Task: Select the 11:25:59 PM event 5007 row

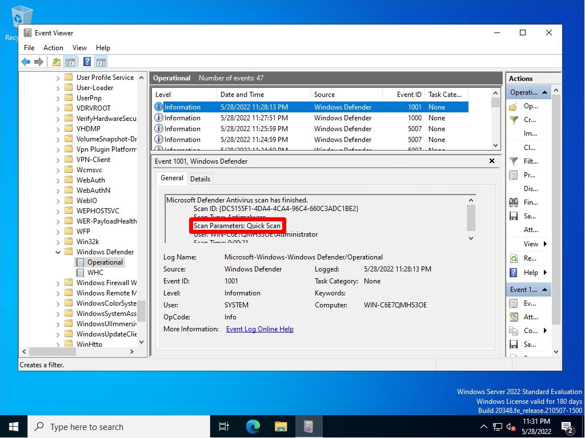Action: (311, 128)
